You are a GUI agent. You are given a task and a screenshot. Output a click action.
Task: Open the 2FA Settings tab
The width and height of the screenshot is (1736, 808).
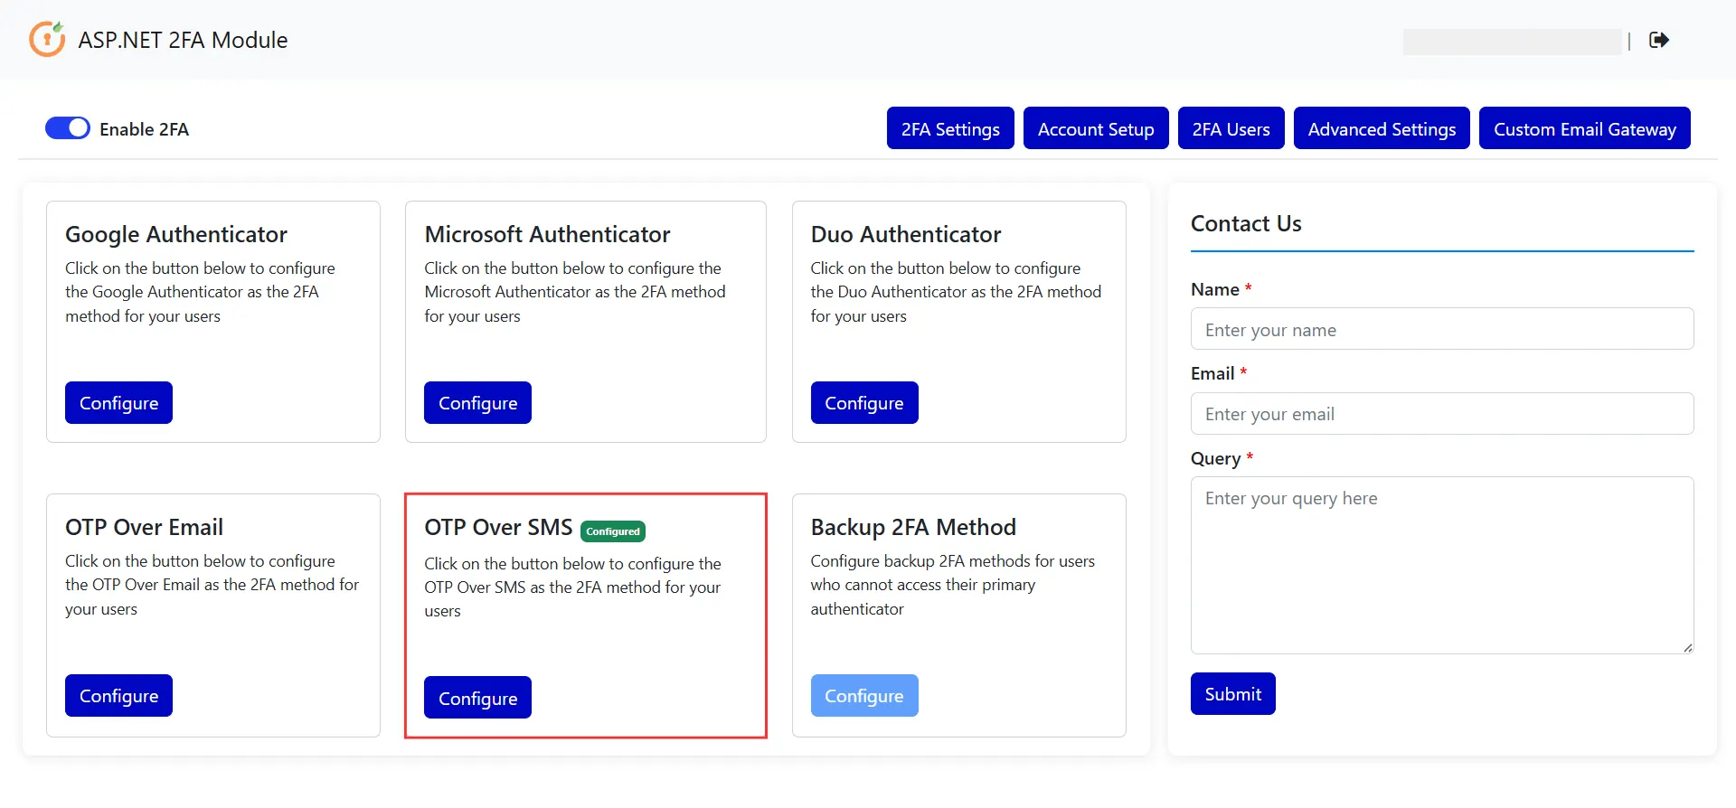(950, 128)
